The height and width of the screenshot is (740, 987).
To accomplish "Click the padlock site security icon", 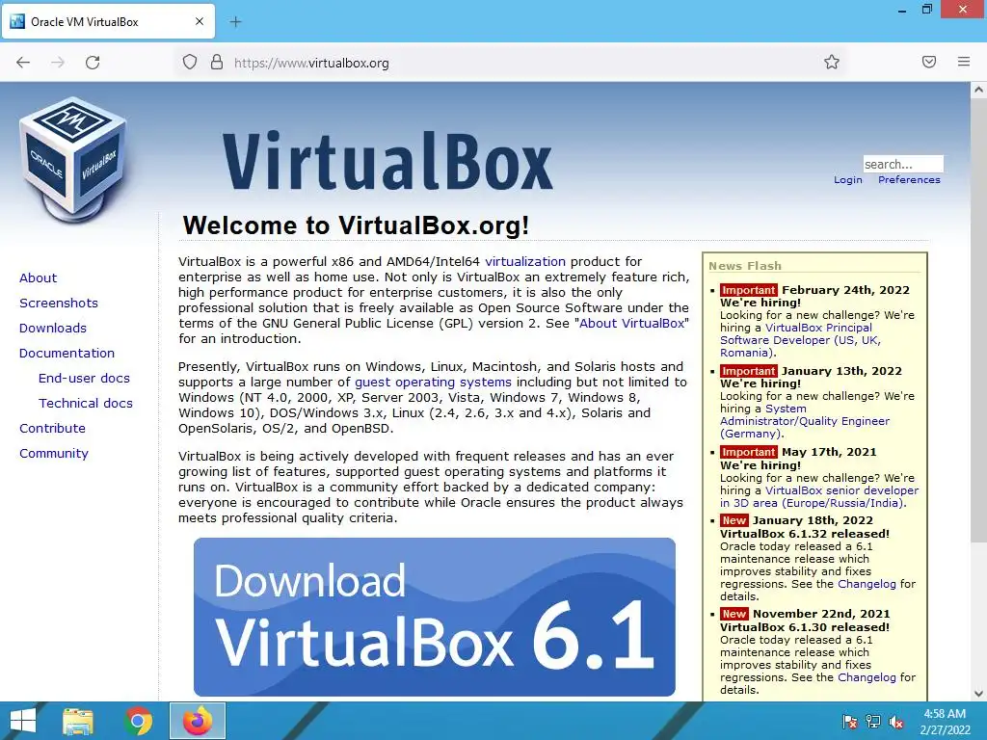I will coord(217,62).
